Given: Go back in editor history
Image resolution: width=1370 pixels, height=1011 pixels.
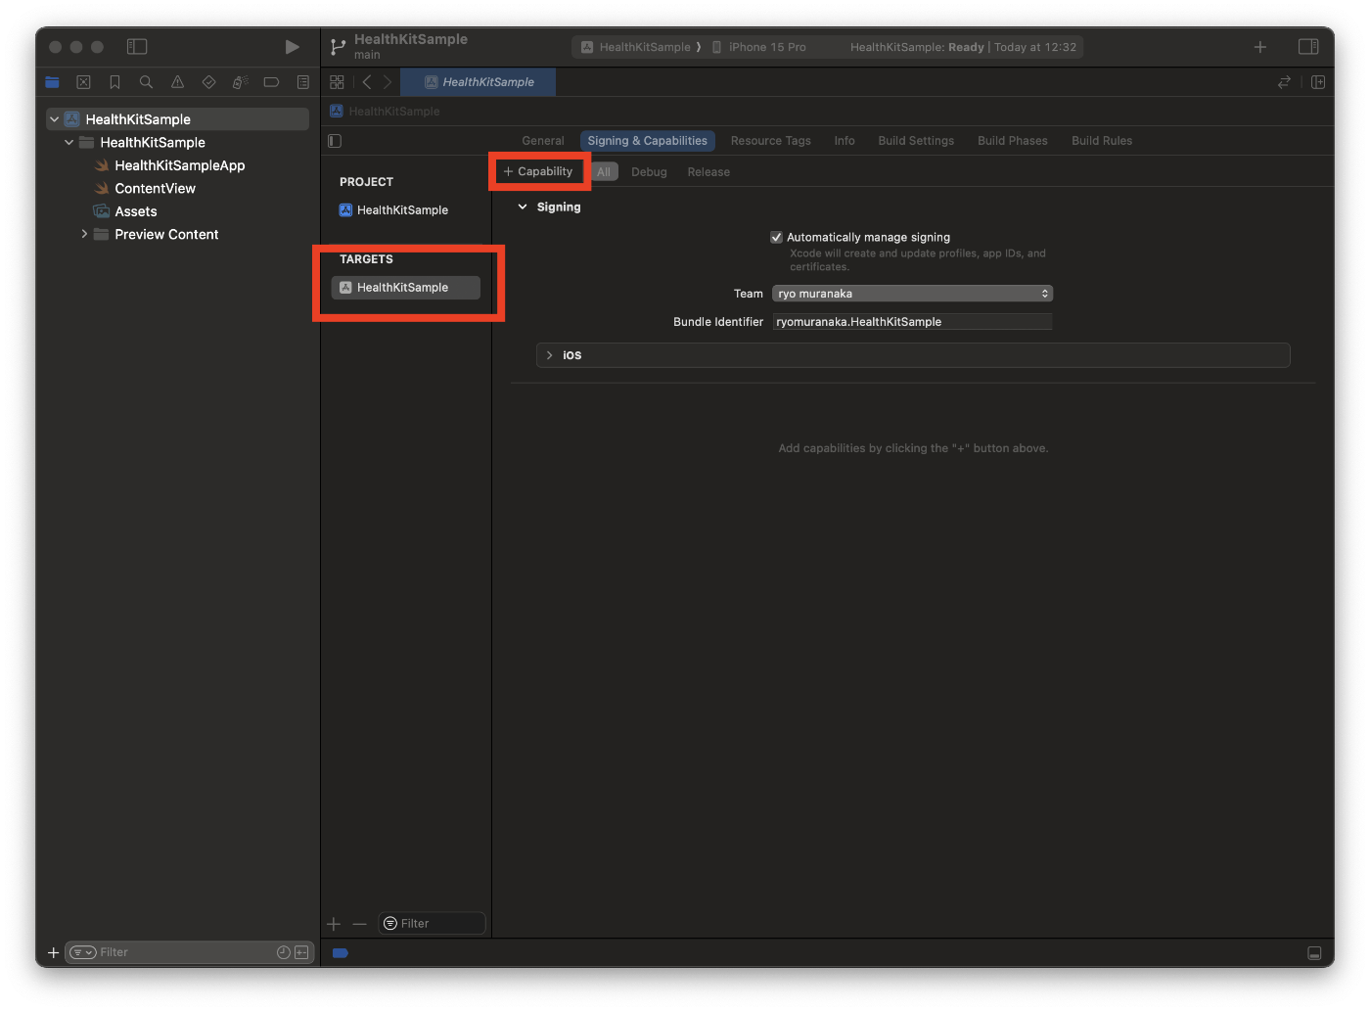Looking at the screenshot, I should coord(367,82).
